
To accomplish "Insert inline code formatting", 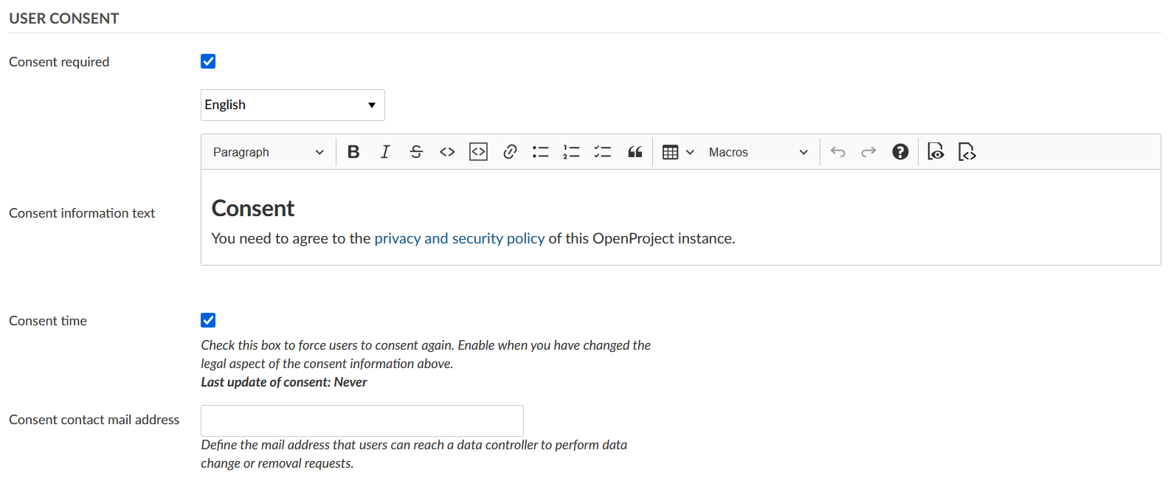I will (447, 152).
